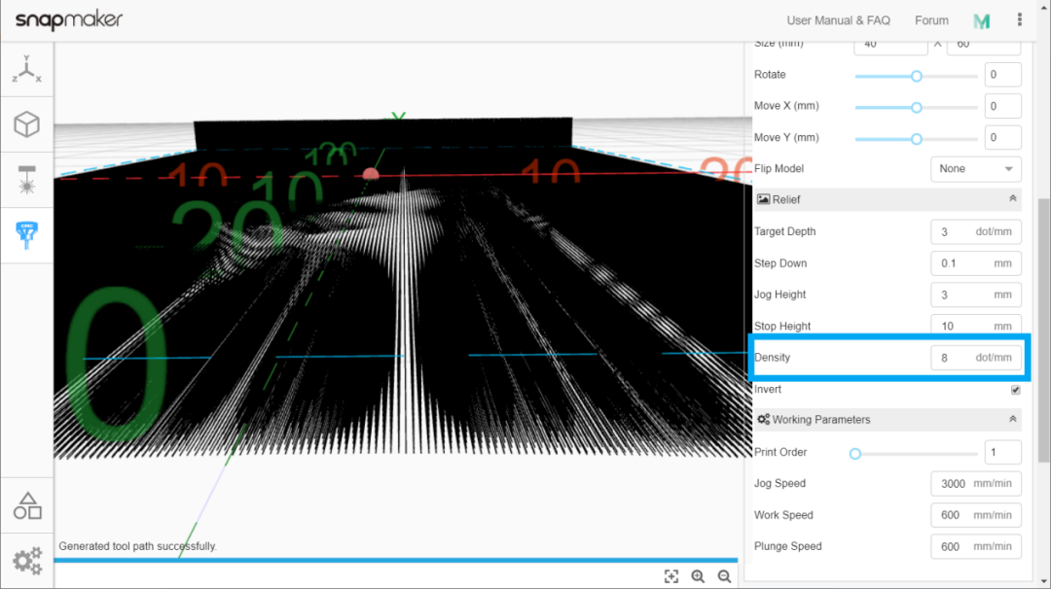Click the red origin marker in preview
The image size is (1051, 589).
coord(371,175)
